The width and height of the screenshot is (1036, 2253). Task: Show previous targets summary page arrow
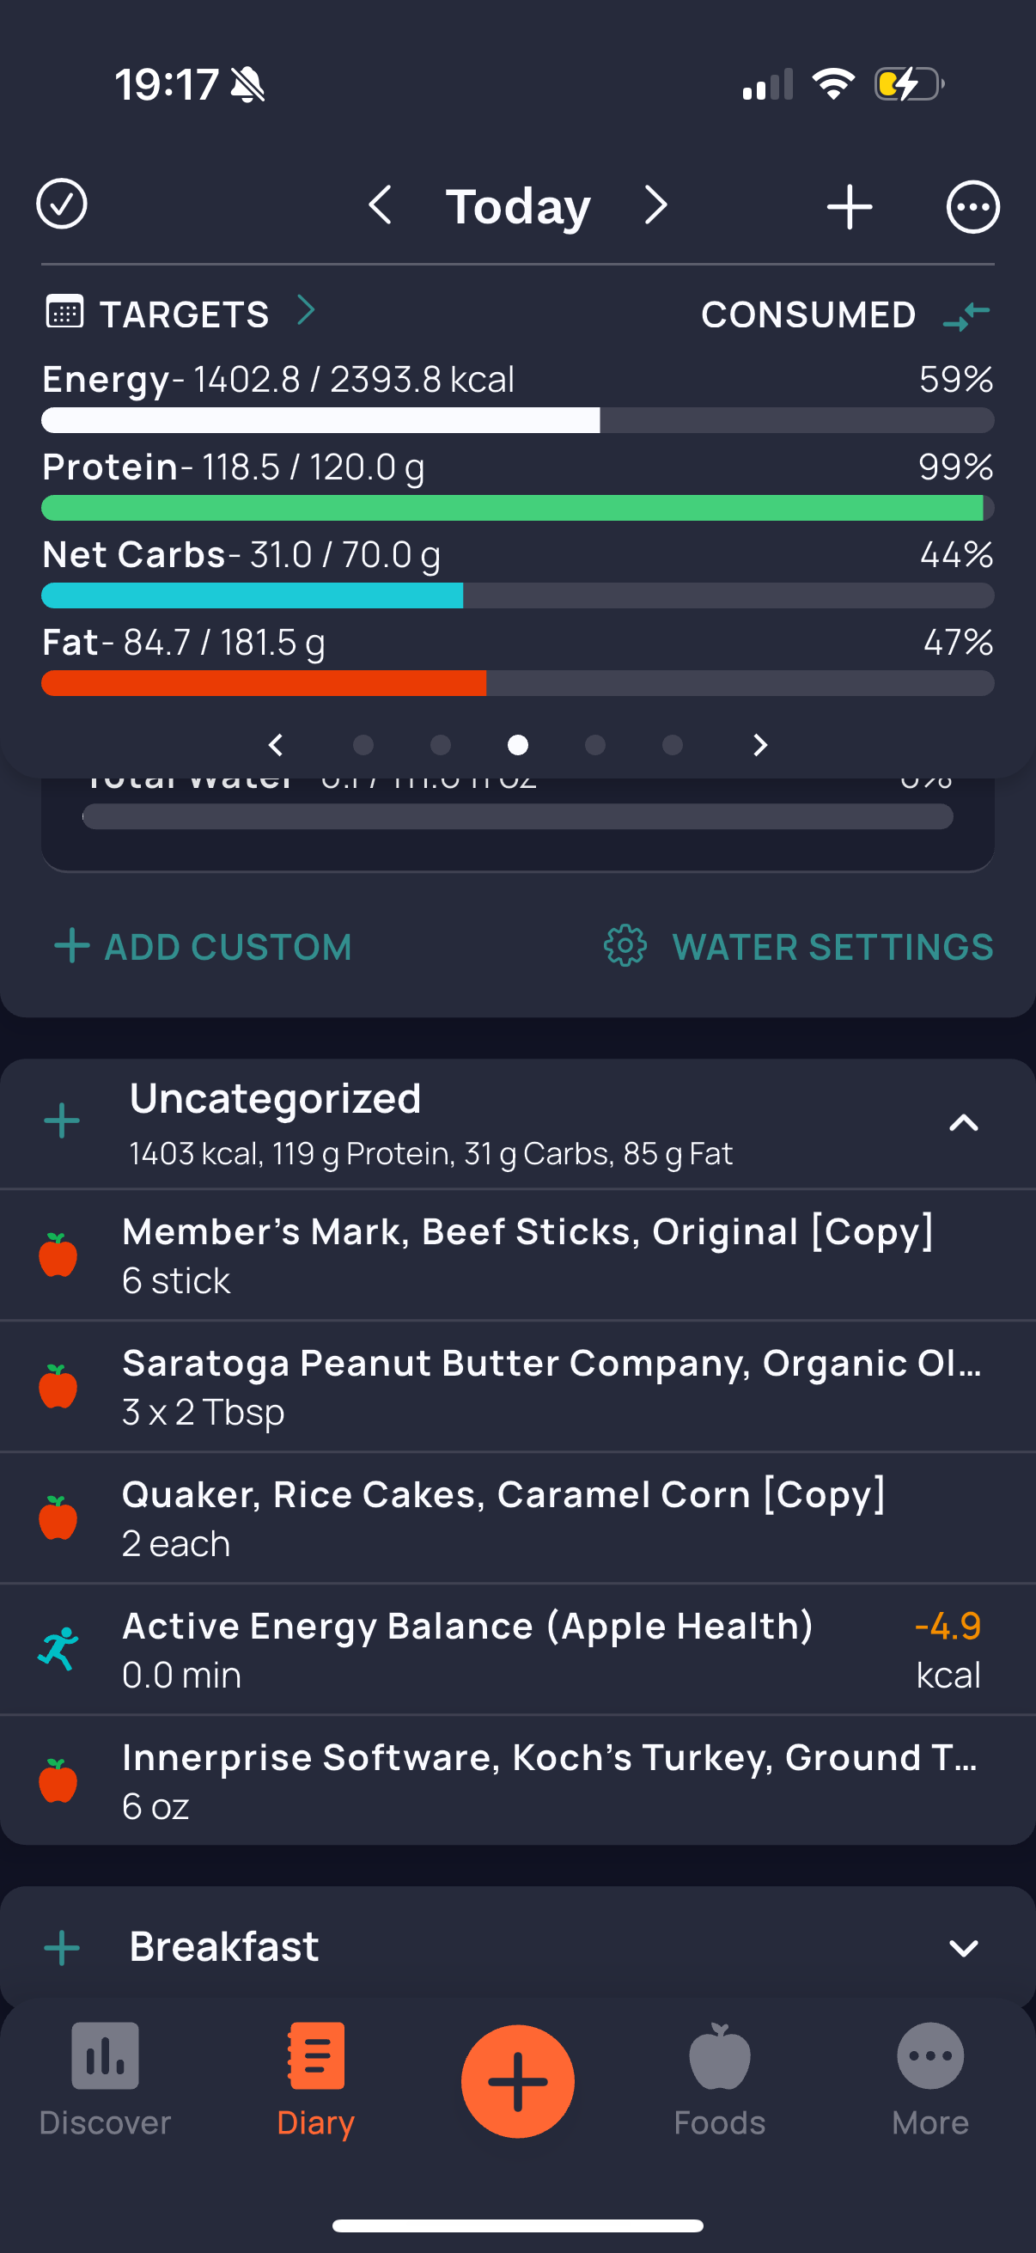[276, 745]
